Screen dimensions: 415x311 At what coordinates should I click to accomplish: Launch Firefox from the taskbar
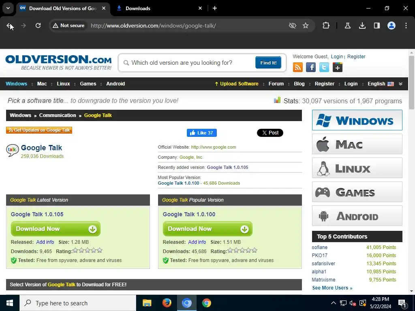coord(167,303)
